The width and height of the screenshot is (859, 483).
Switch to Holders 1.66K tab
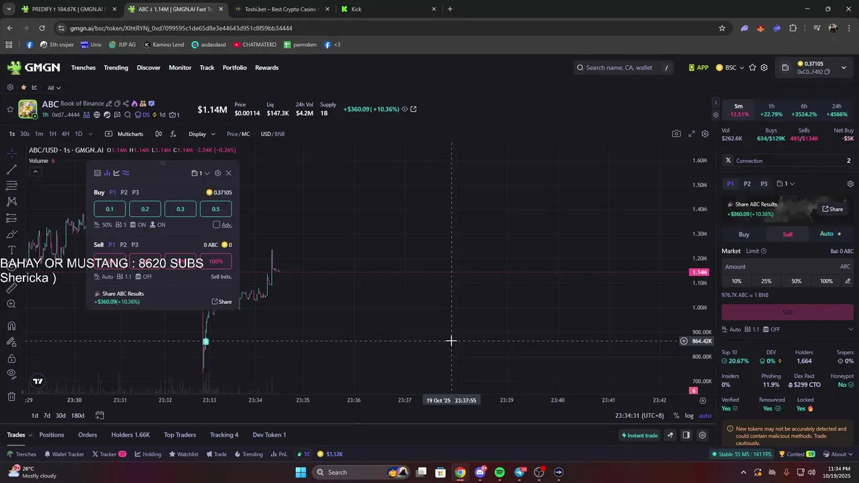(131, 435)
